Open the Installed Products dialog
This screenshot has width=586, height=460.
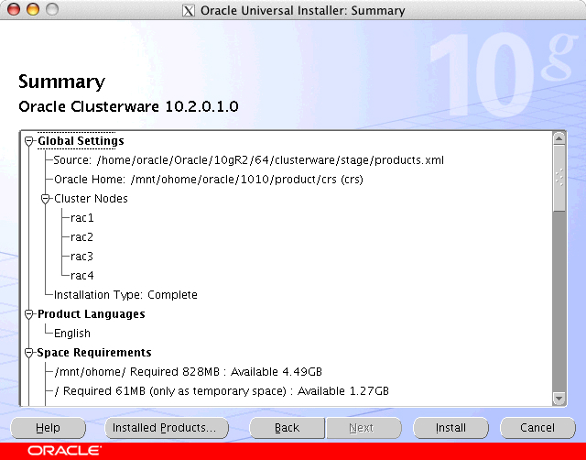(163, 428)
